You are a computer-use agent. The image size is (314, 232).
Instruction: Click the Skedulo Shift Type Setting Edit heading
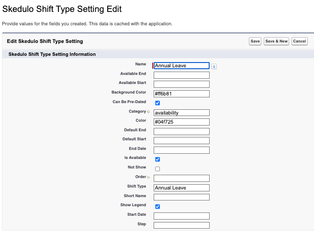[x=62, y=9]
